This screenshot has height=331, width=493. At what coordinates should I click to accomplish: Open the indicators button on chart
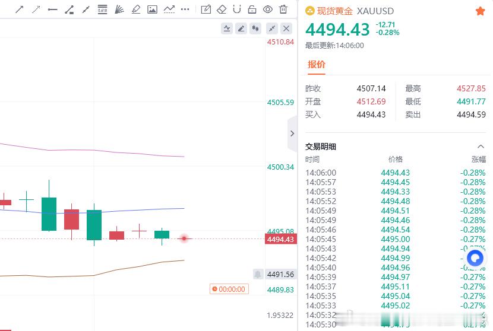227,28
